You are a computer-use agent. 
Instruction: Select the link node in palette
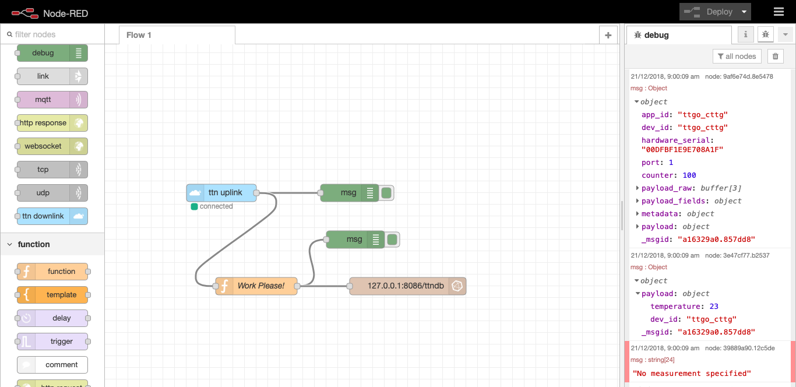pos(52,76)
